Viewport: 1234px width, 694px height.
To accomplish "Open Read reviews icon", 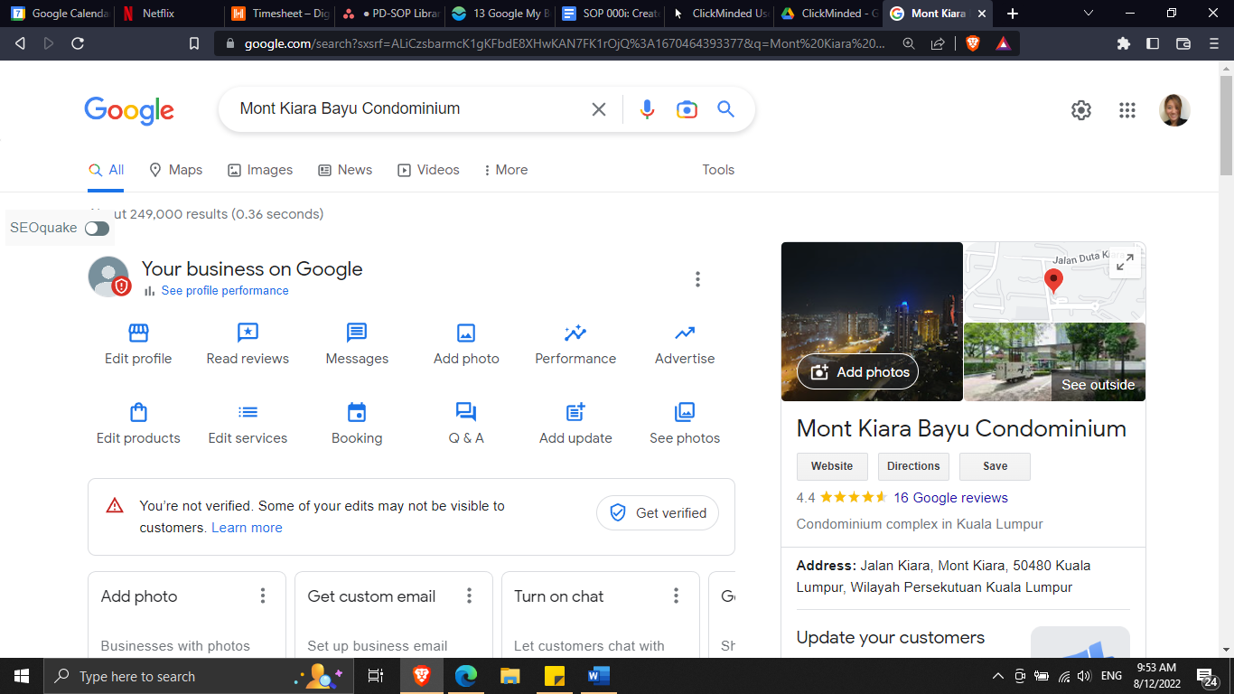I will pyautogui.click(x=248, y=333).
